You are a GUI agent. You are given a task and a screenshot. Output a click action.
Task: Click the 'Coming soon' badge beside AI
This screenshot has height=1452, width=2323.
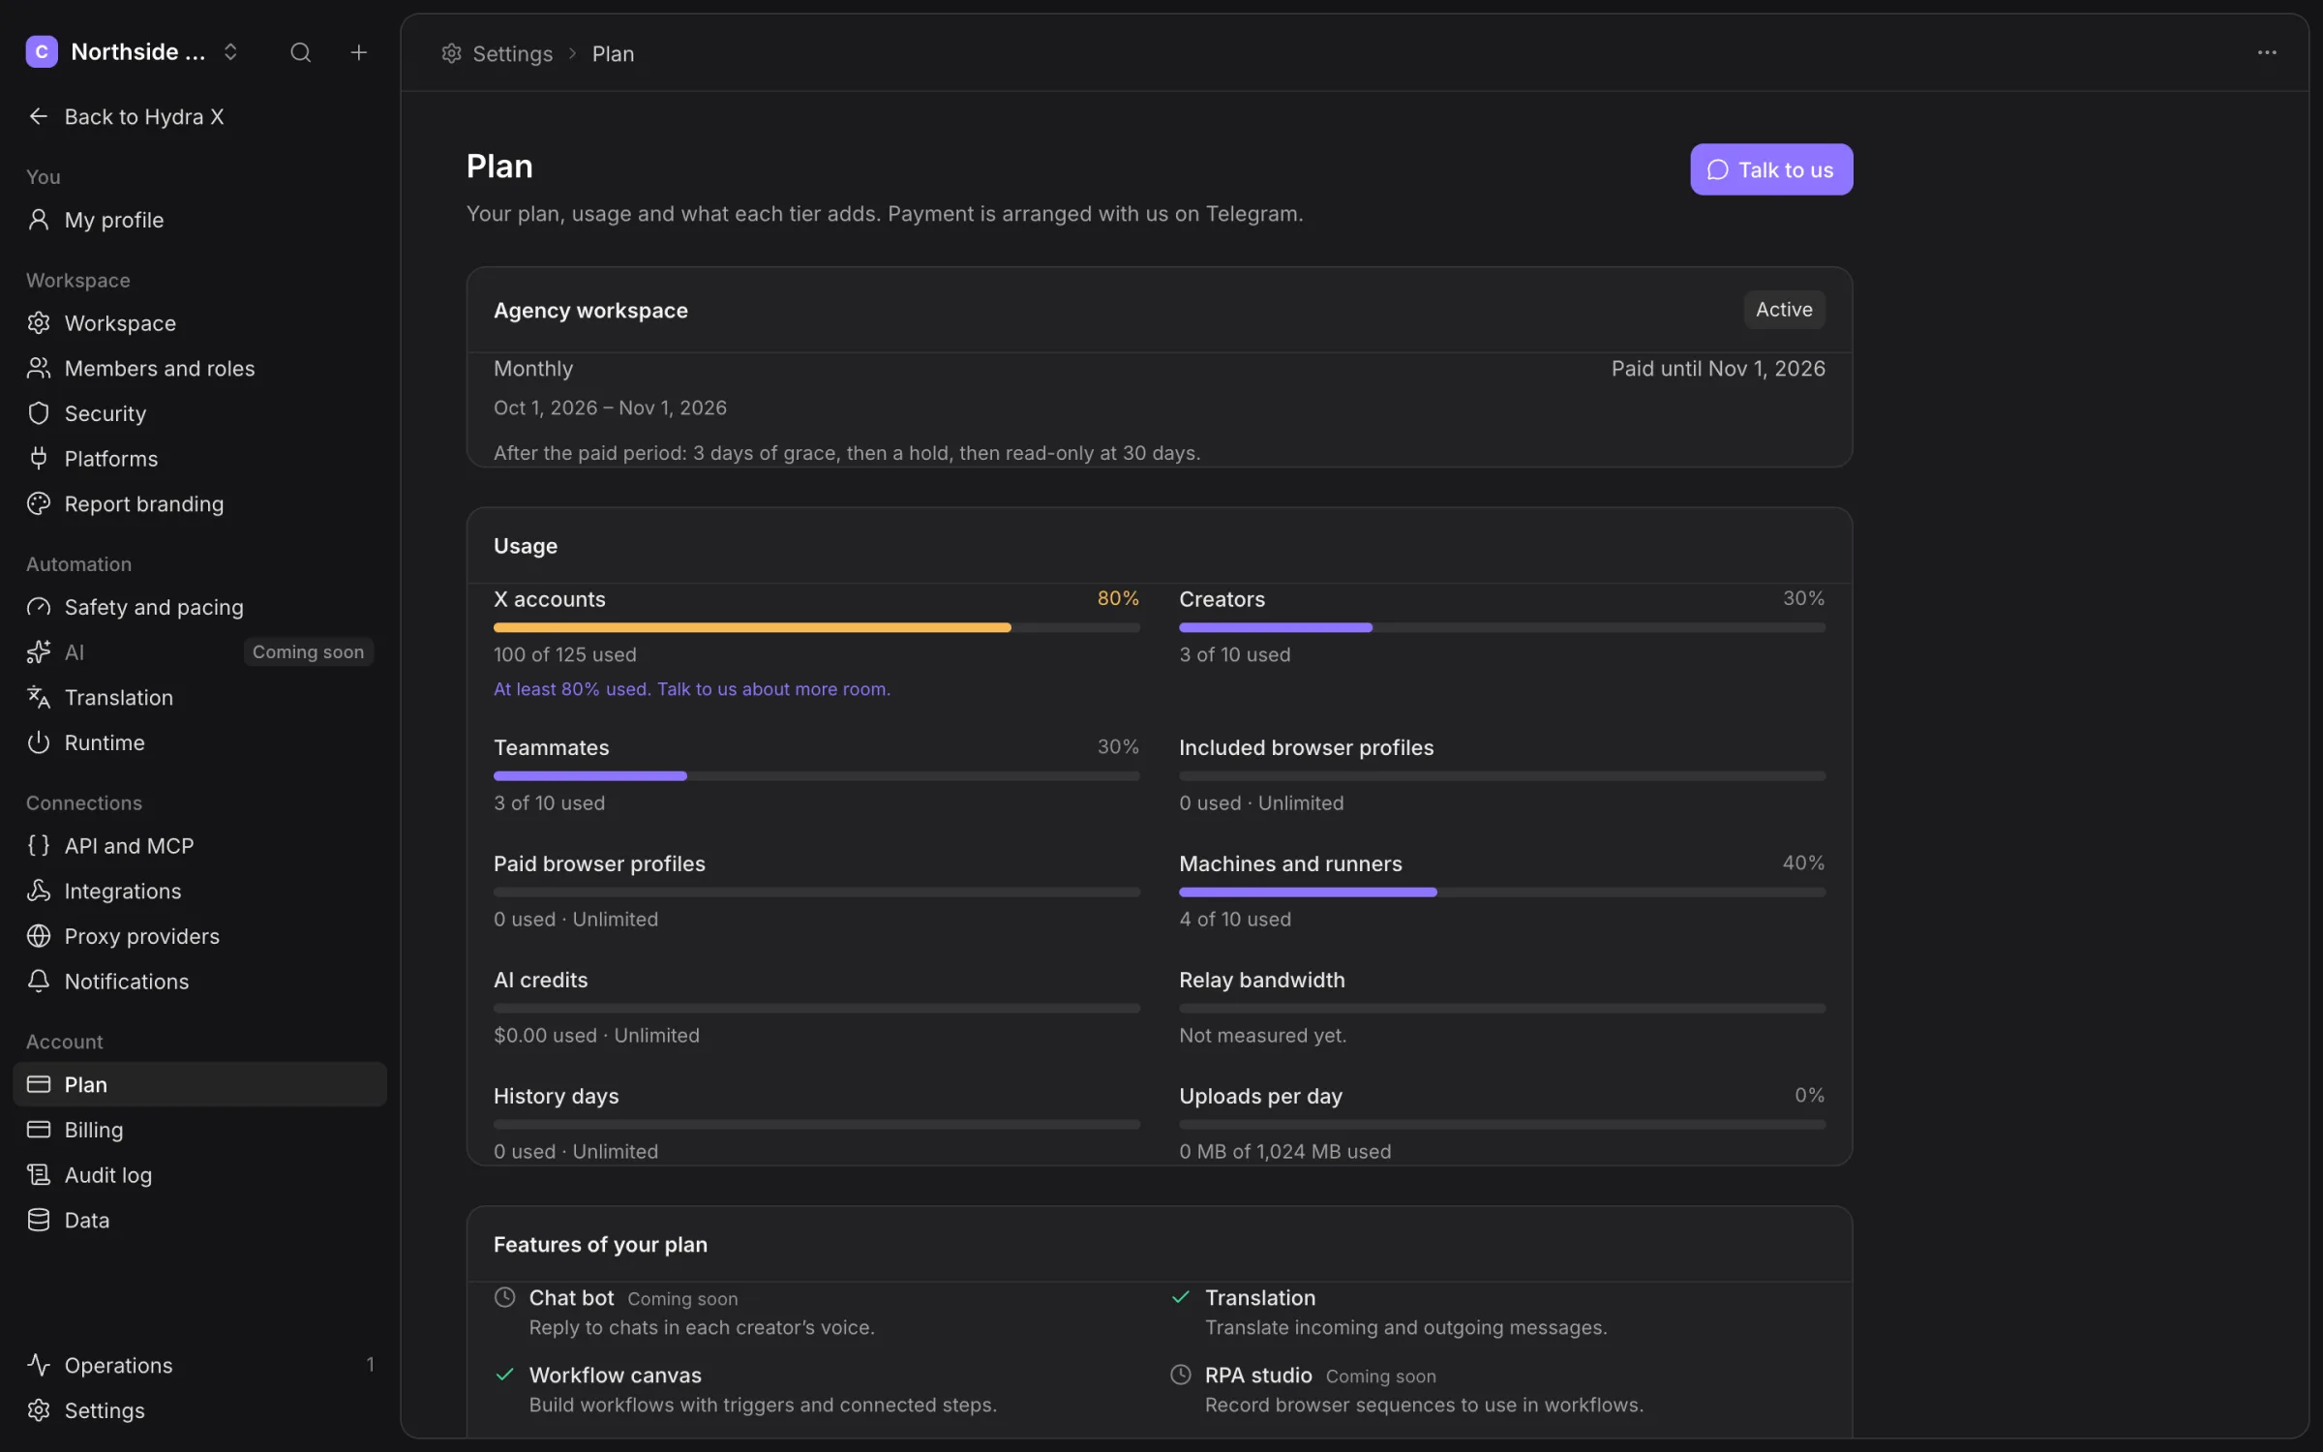tap(308, 652)
